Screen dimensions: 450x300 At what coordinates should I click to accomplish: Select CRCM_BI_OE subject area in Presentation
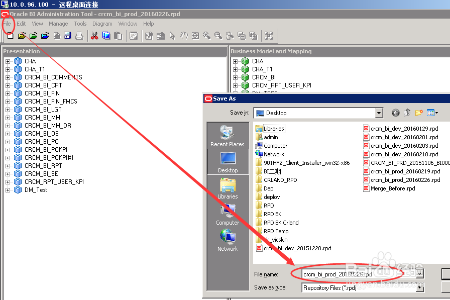41,134
